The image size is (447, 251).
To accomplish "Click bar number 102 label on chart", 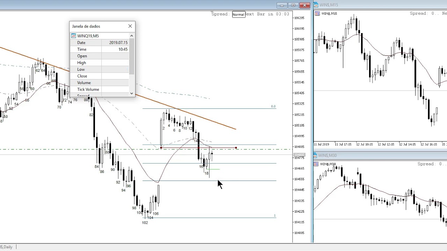I will [145, 222].
